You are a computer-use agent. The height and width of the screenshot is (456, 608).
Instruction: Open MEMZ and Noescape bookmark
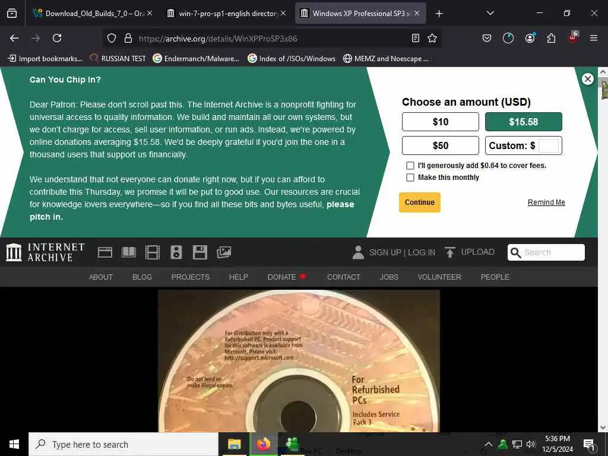tap(386, 59)
